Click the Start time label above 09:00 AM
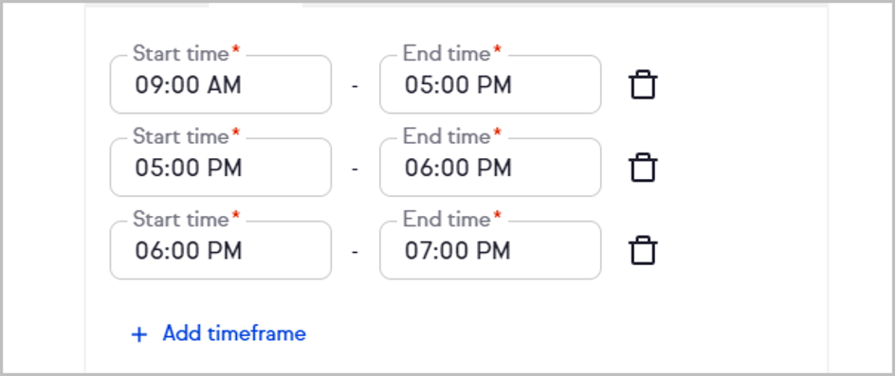The height and width of the screenshot is (376, 896). pyautogui.click(x=181, y=54)
